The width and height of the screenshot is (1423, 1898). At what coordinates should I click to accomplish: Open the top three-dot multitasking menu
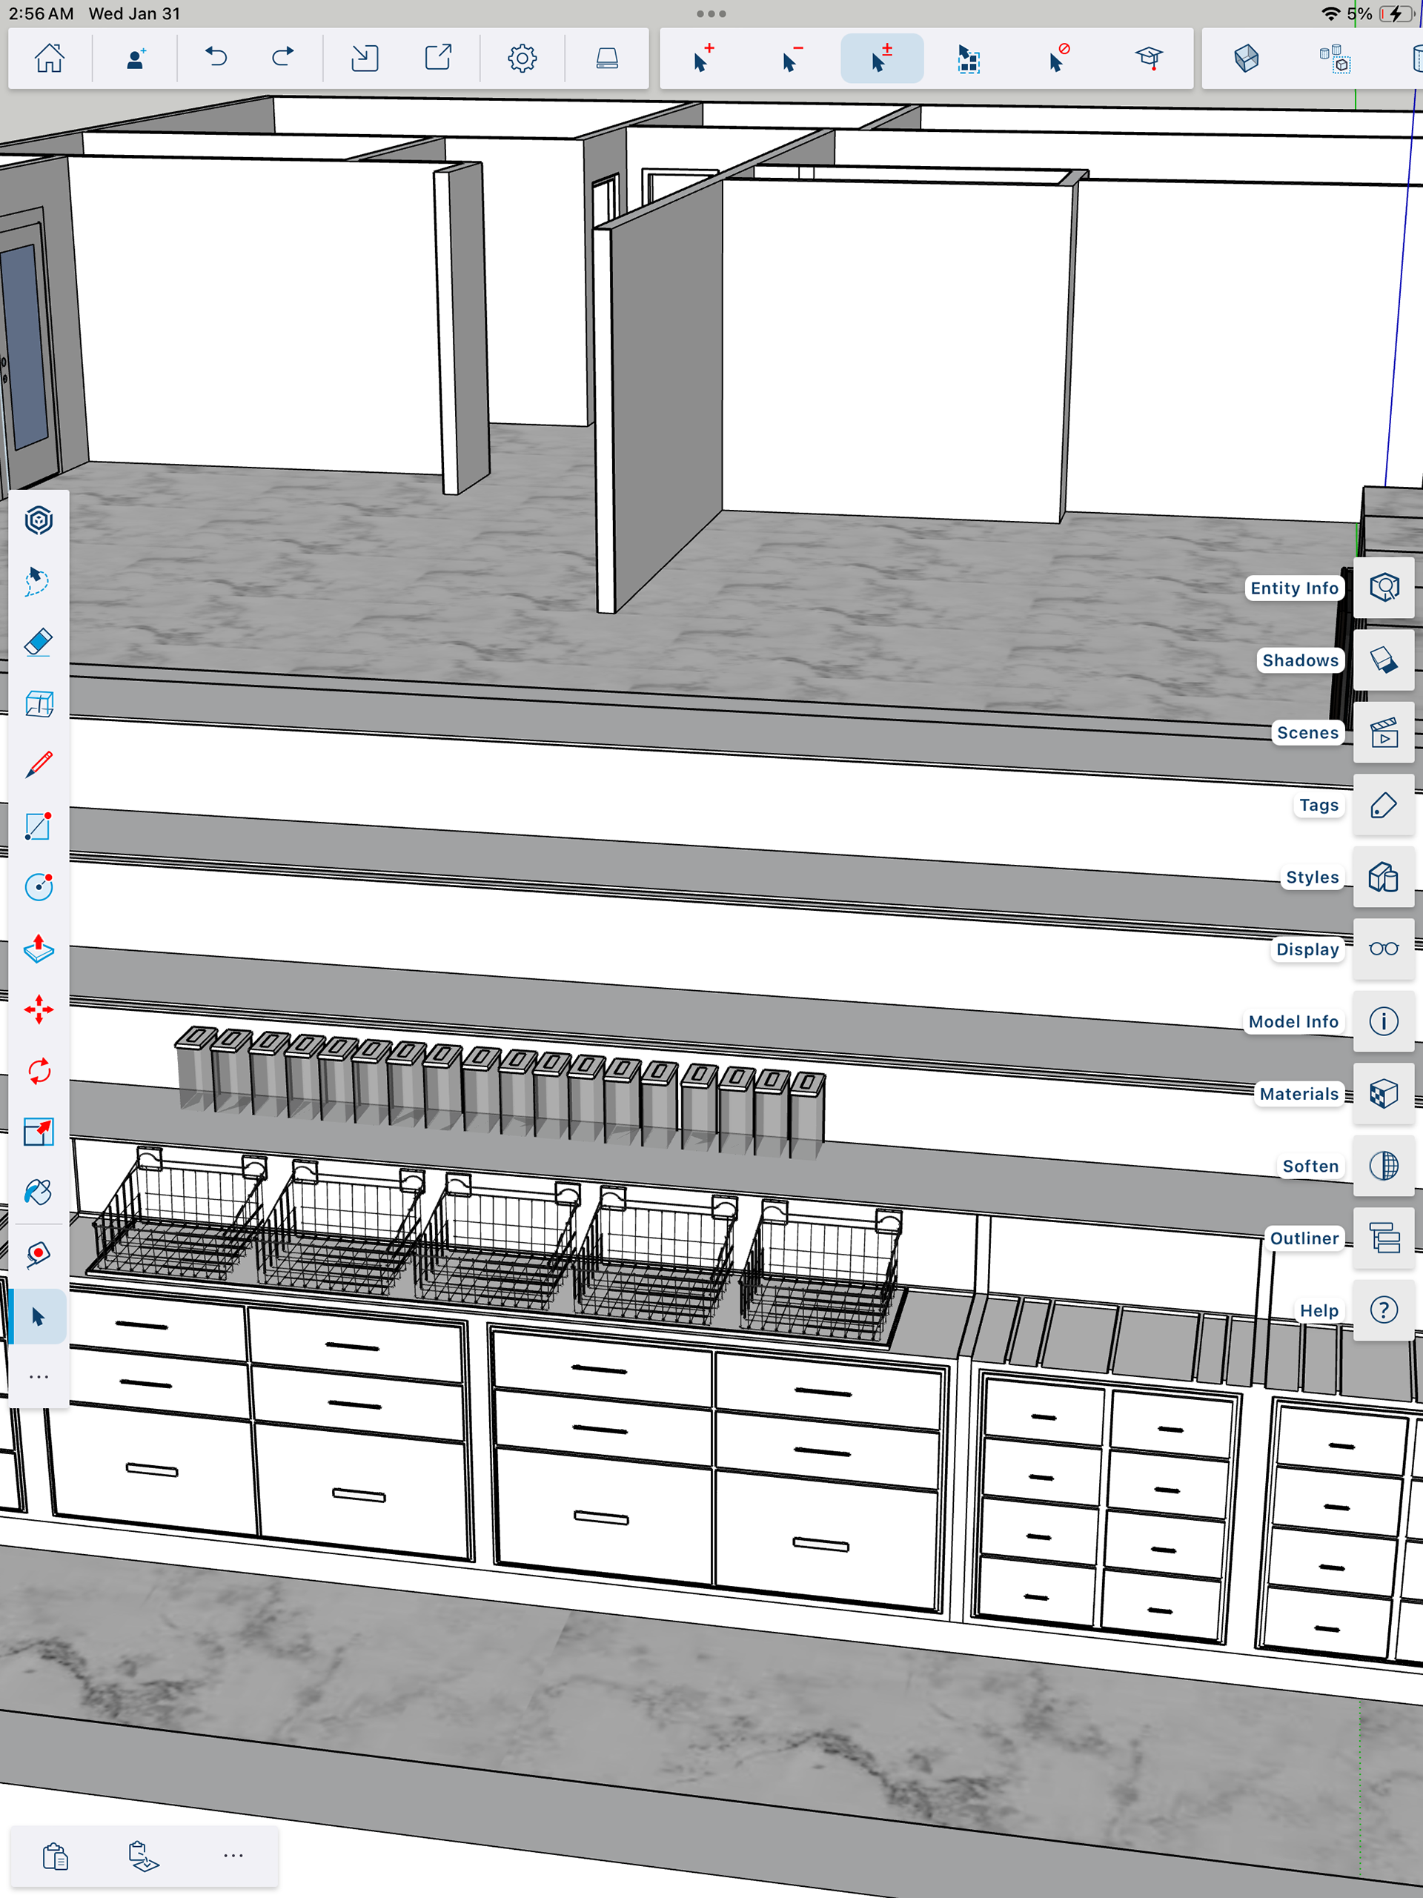[711, 14]
